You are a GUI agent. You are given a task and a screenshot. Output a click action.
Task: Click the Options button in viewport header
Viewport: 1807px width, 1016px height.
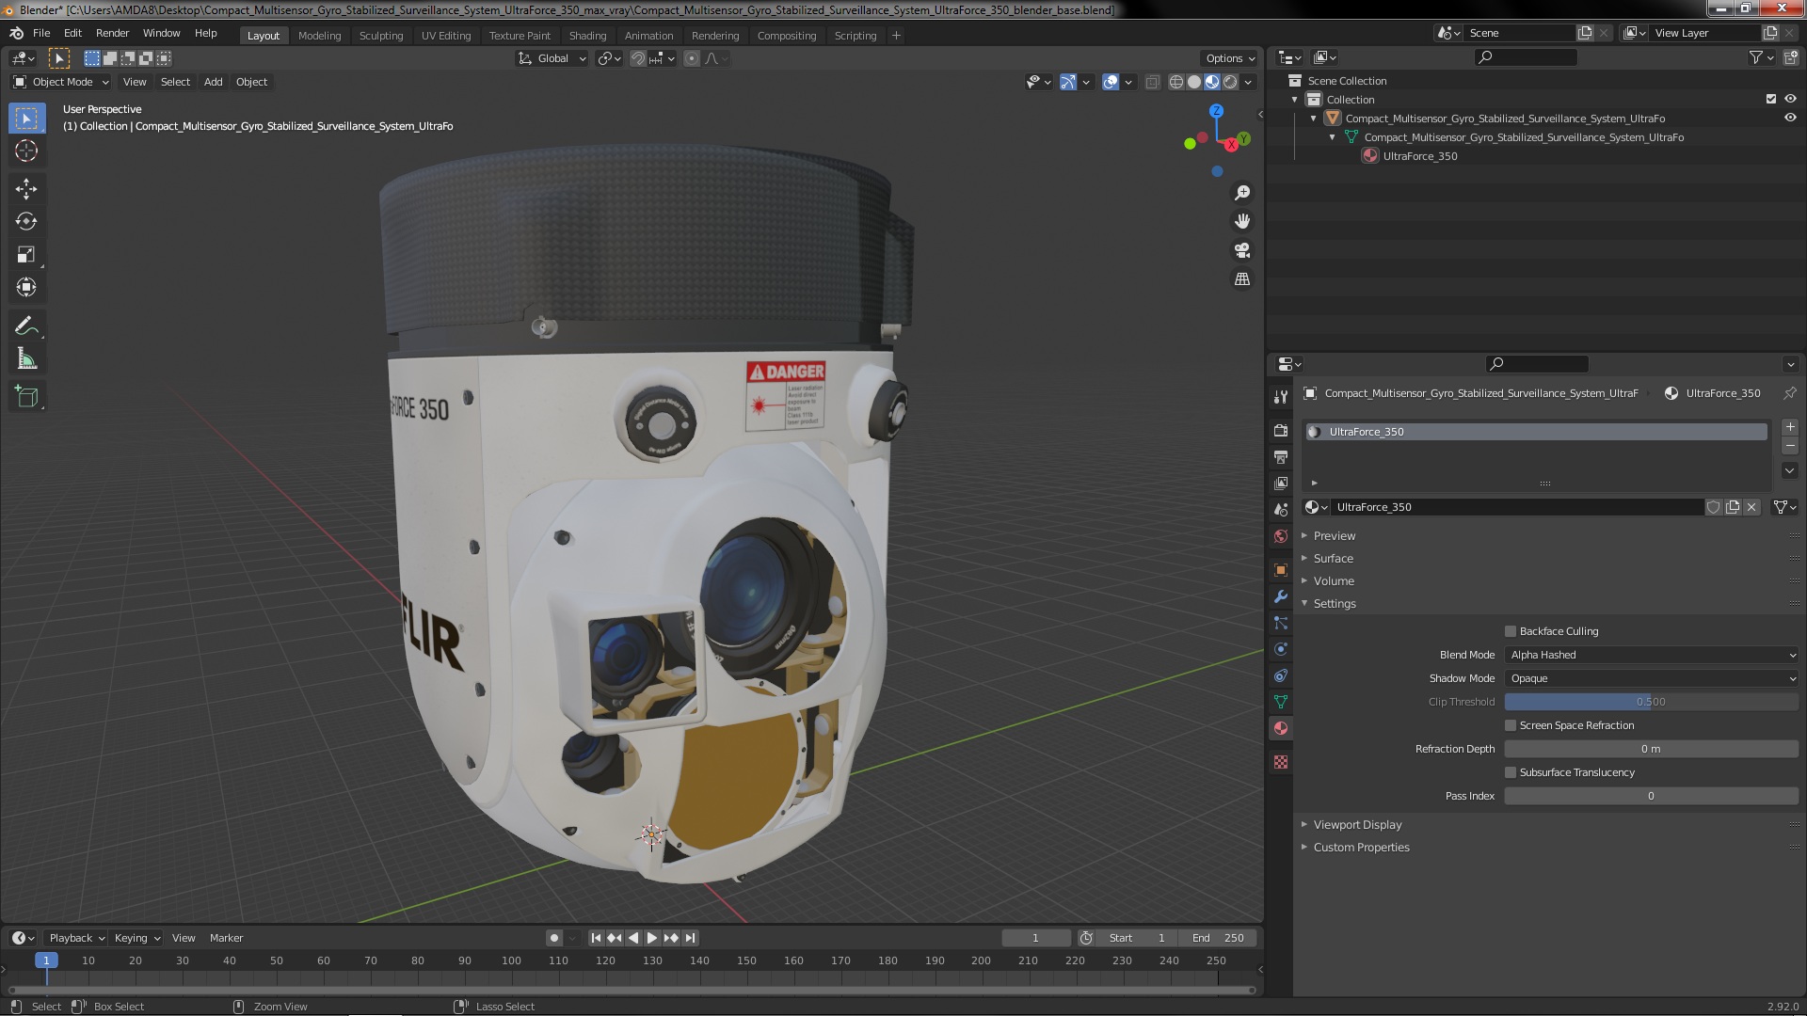pos(1230,58)
